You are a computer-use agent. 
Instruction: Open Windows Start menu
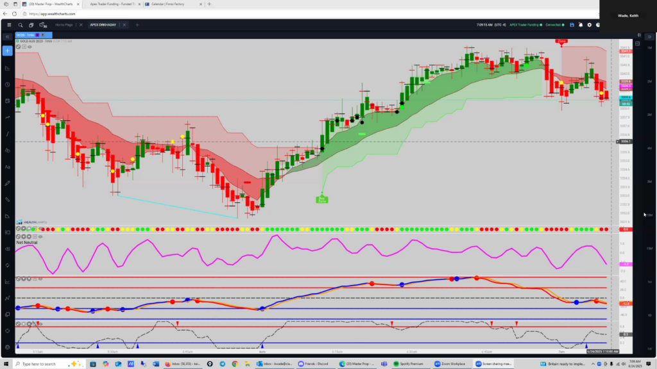(6, 364)
